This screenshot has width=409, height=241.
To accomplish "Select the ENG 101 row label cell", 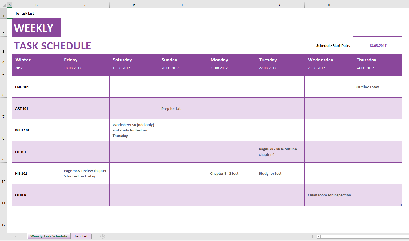I will (36, 87).
